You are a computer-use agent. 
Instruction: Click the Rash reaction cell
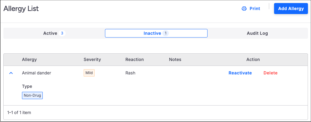[130, 73]
